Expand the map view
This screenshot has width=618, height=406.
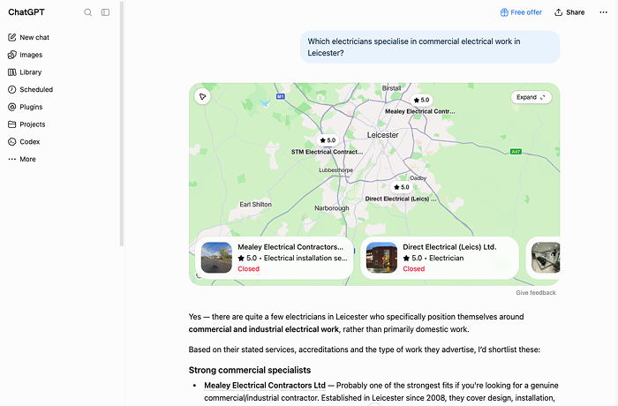pos(531,97)
